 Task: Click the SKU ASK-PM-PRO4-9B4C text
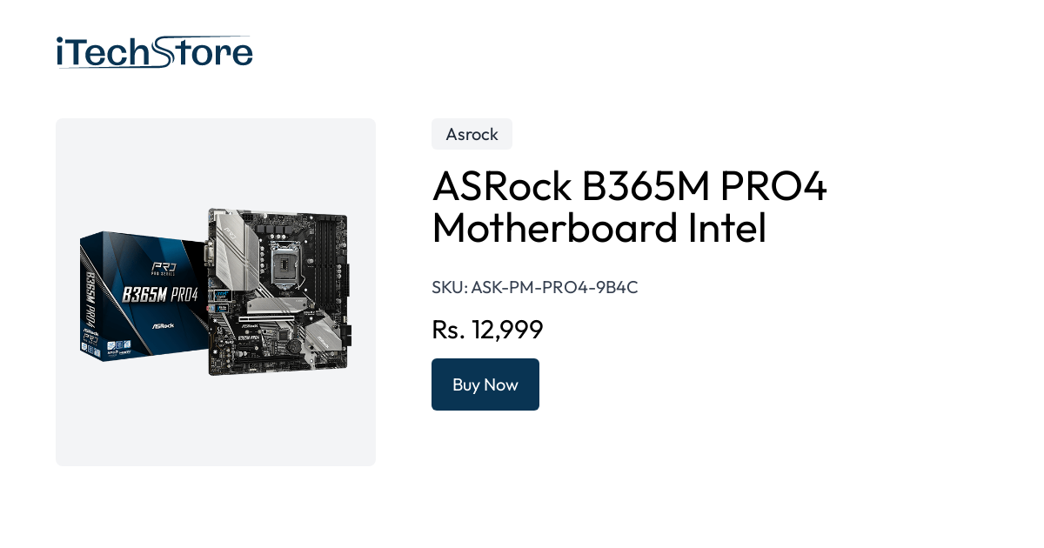(534, 287)
